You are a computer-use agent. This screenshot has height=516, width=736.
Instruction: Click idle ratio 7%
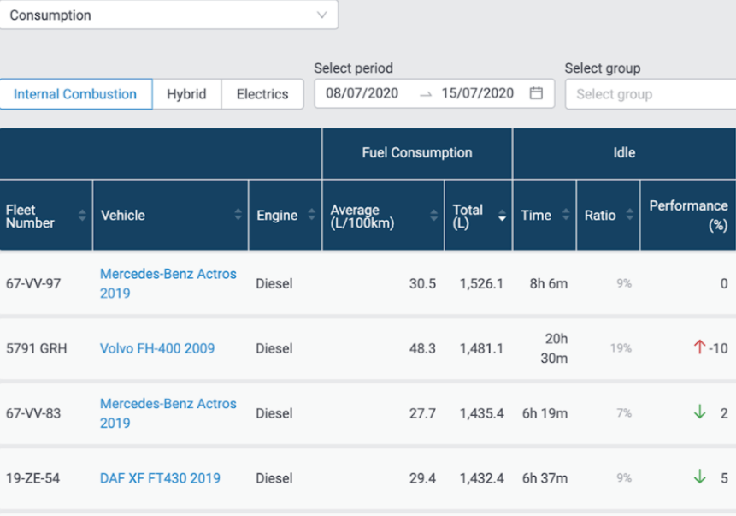(x=624, y=413)
